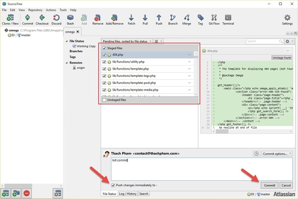The image size is (298, 199).
Task: Switch to the bottom Search tab
Action: (144, 194)
